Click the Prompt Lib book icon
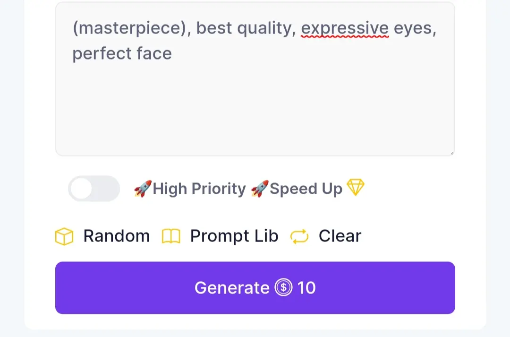510x337 pixels. click(x=171, y=236)
